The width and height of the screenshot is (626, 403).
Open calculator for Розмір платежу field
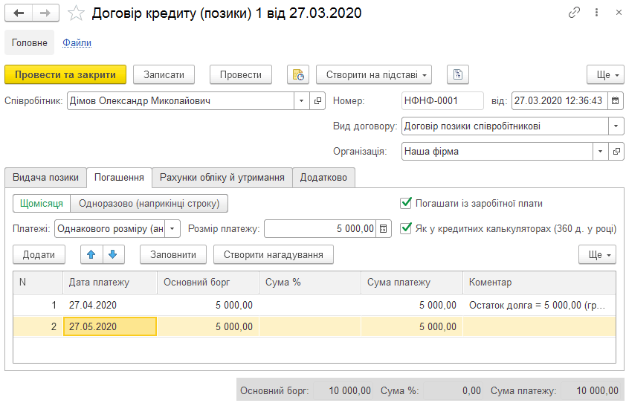384,229
